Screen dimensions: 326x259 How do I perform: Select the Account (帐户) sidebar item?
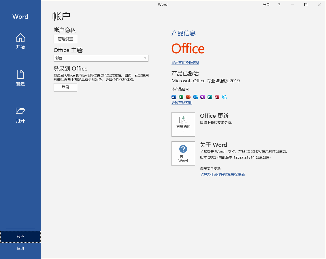pyautogui.click(x=20, y=237)
